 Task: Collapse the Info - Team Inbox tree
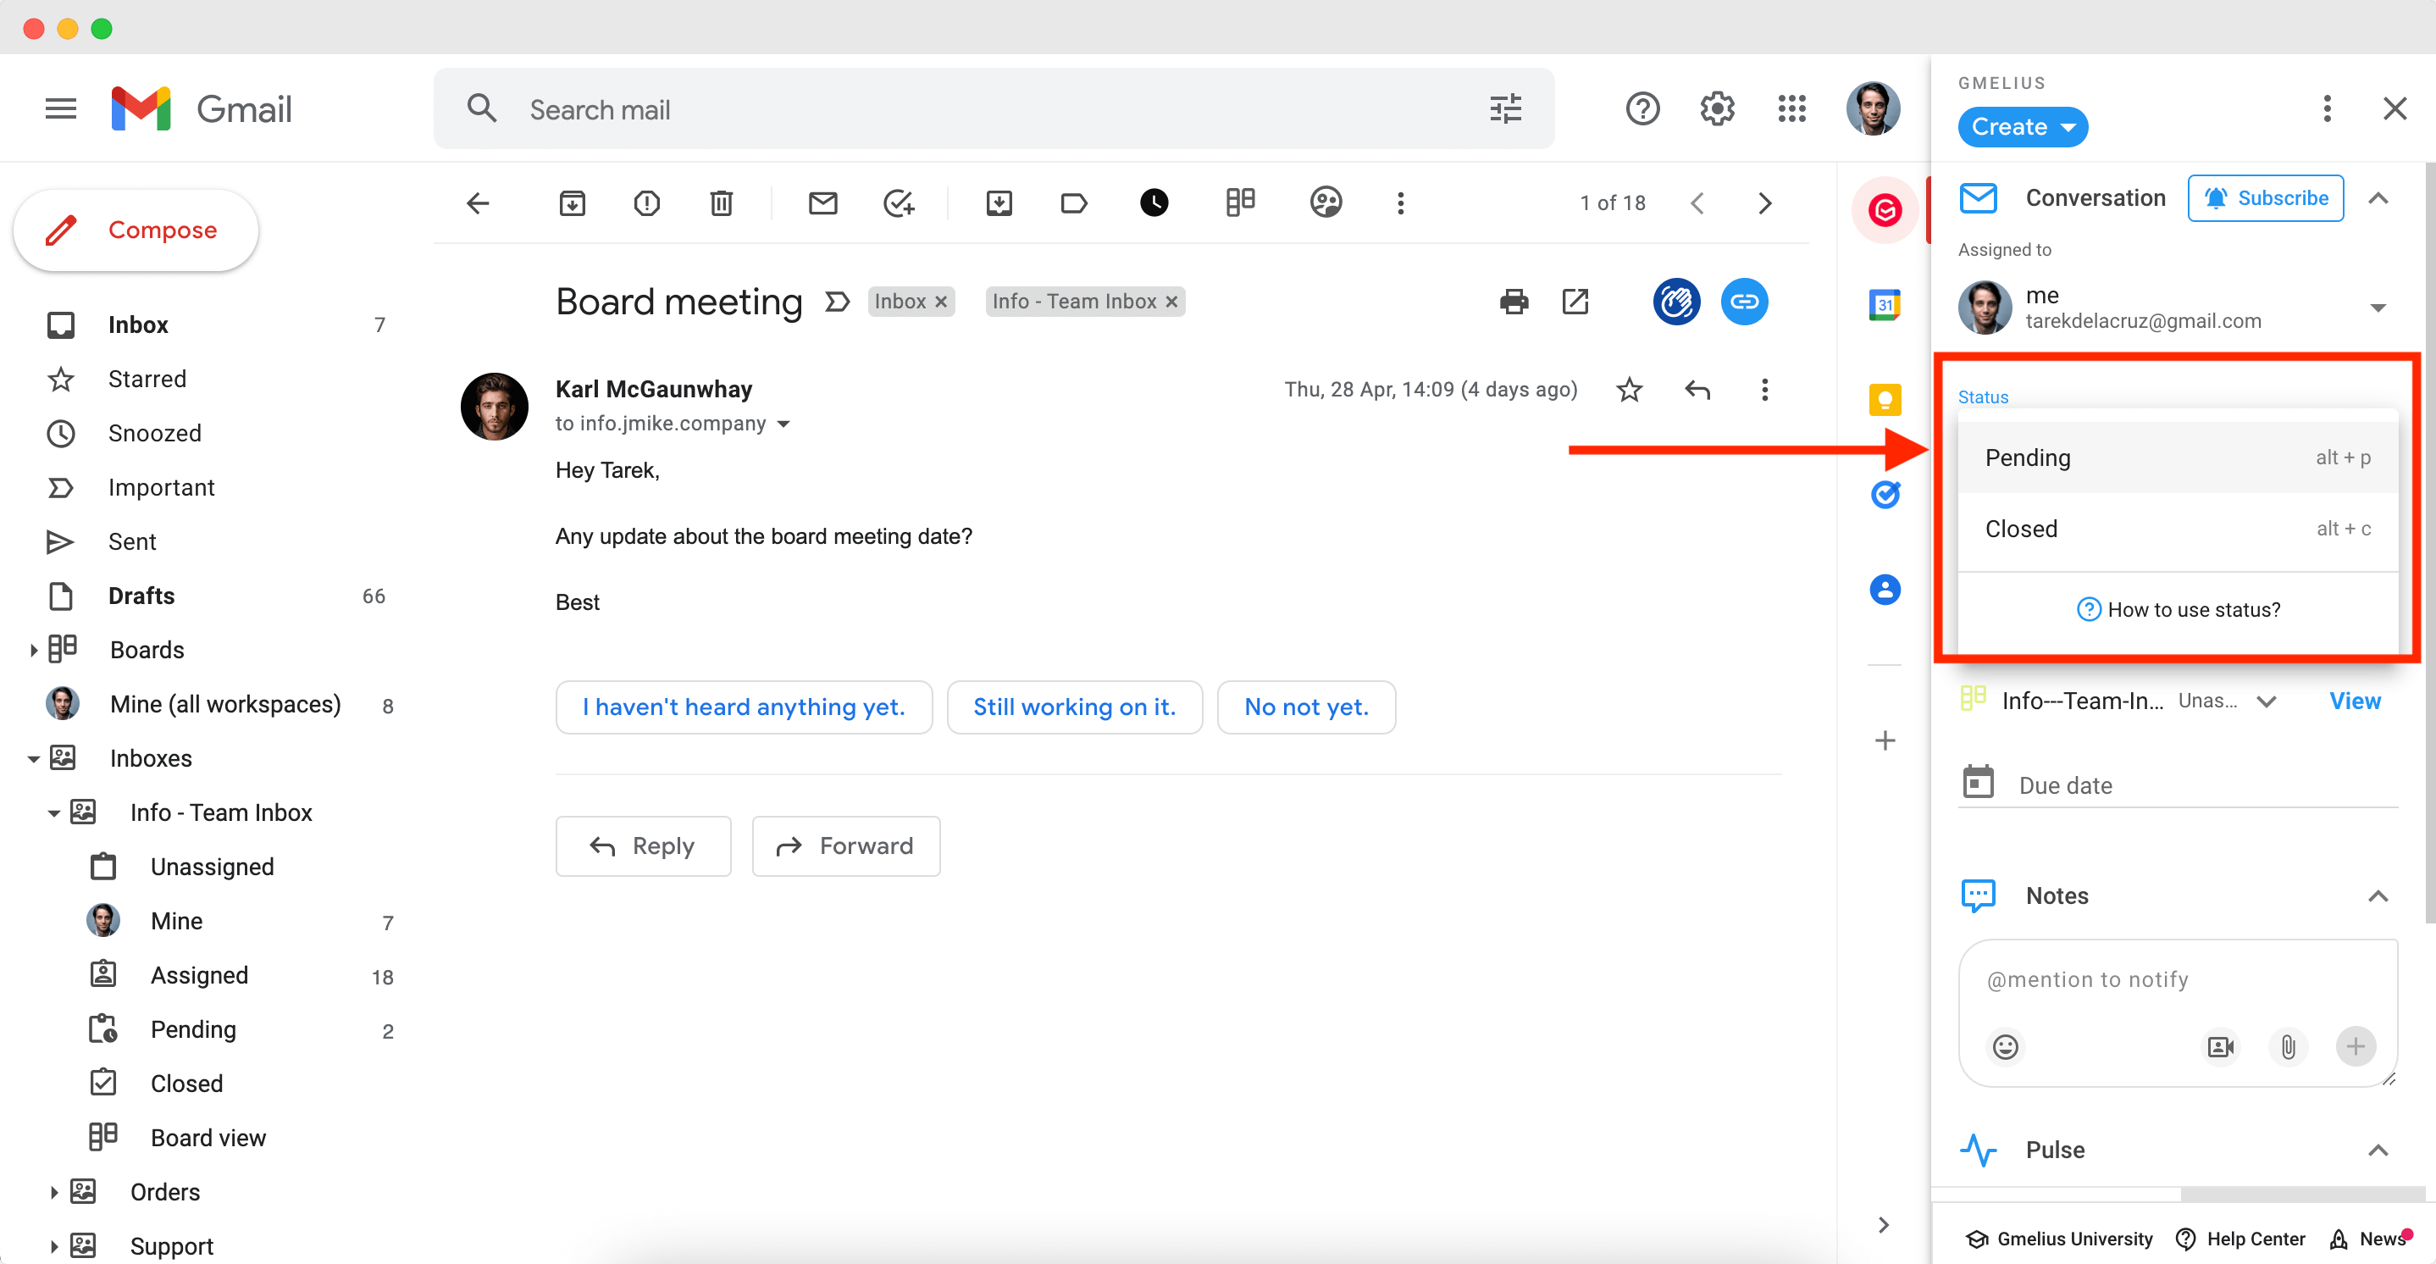click(x=54, y=812)
